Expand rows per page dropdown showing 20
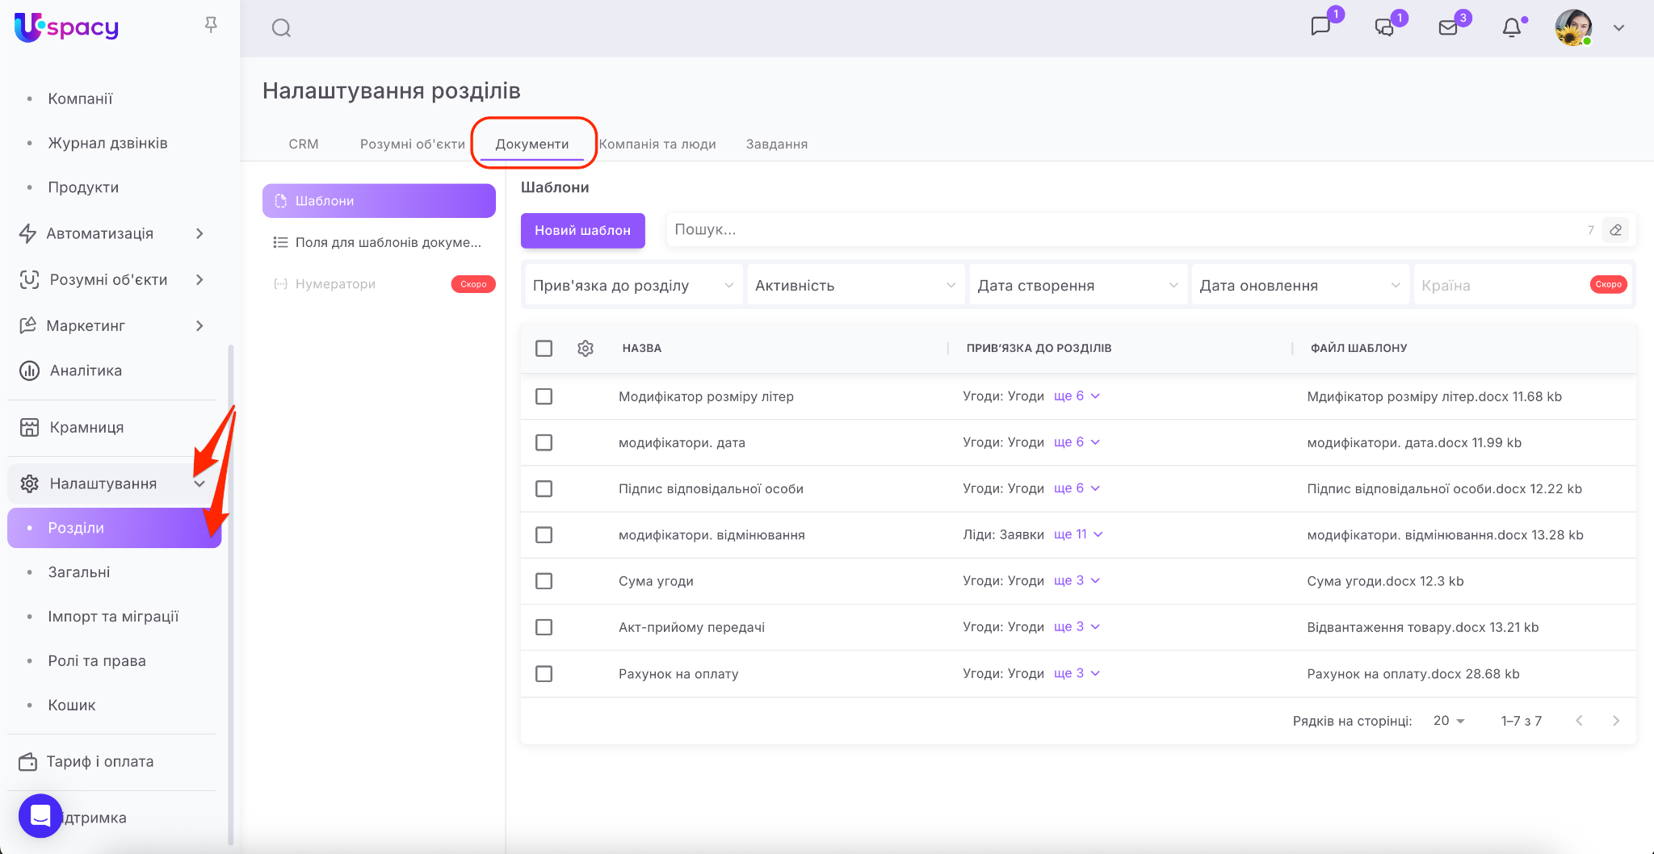 [x=1449, y=721]
